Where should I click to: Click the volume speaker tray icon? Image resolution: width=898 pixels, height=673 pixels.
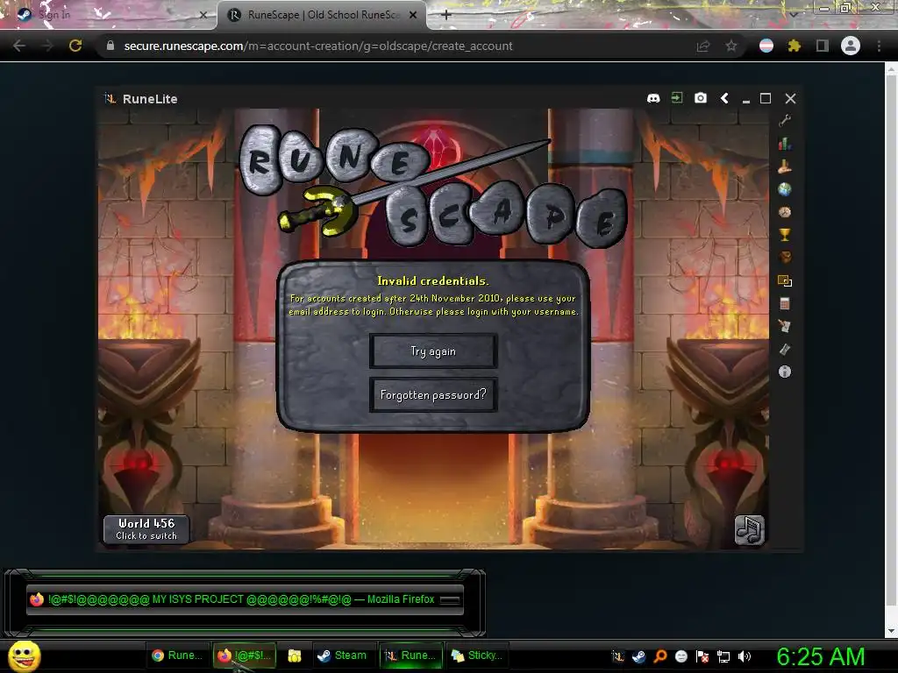click(x=745, y=656)
